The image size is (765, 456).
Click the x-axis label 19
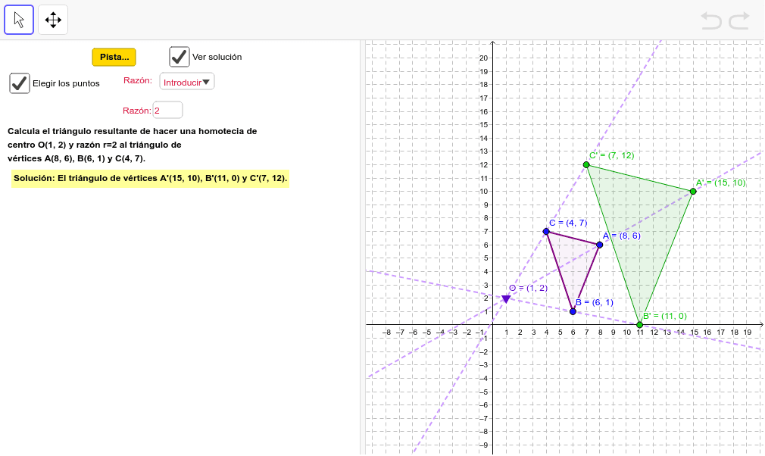(x=748, y=332)
